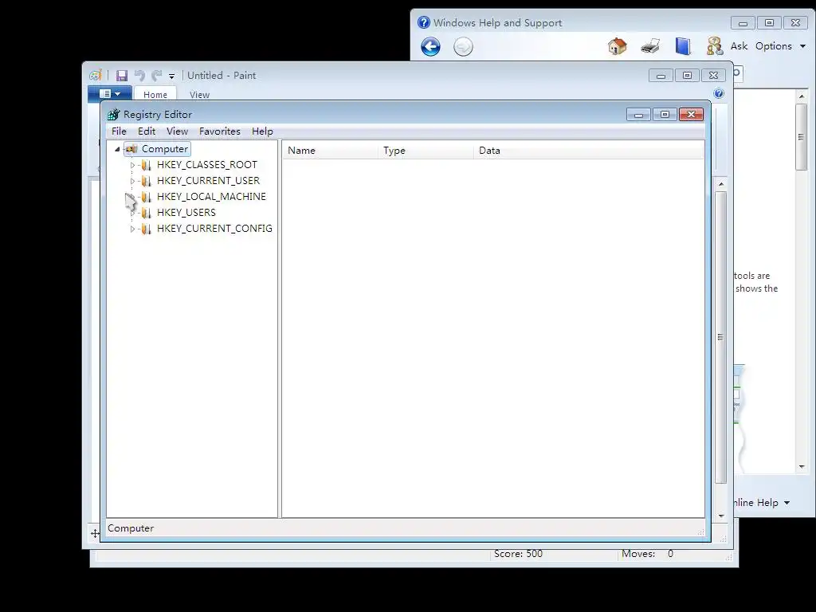
Task: Open the Favorites menu in Registry Editor
Action: (x=220, y=131)
